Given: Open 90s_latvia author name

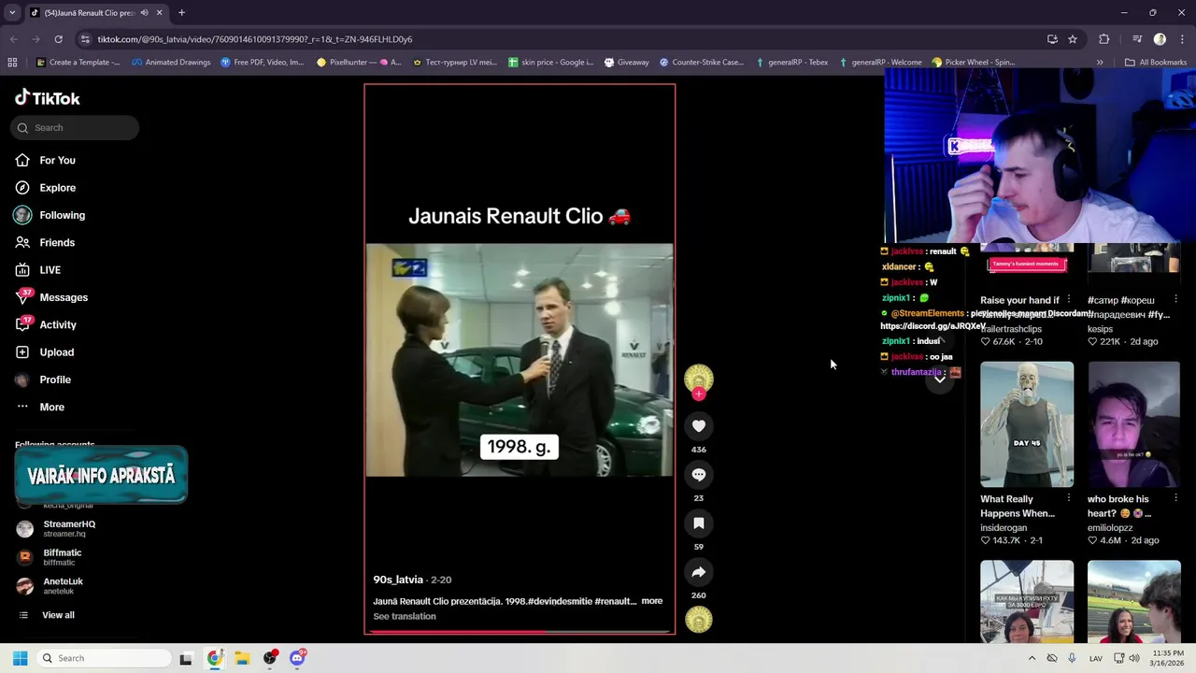Looking at the screenshot, I should click(398, 580).
